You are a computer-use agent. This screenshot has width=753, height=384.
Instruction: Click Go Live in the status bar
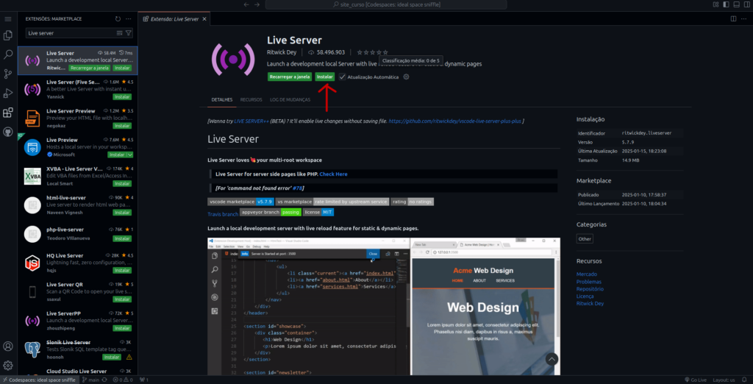point(694,380)
